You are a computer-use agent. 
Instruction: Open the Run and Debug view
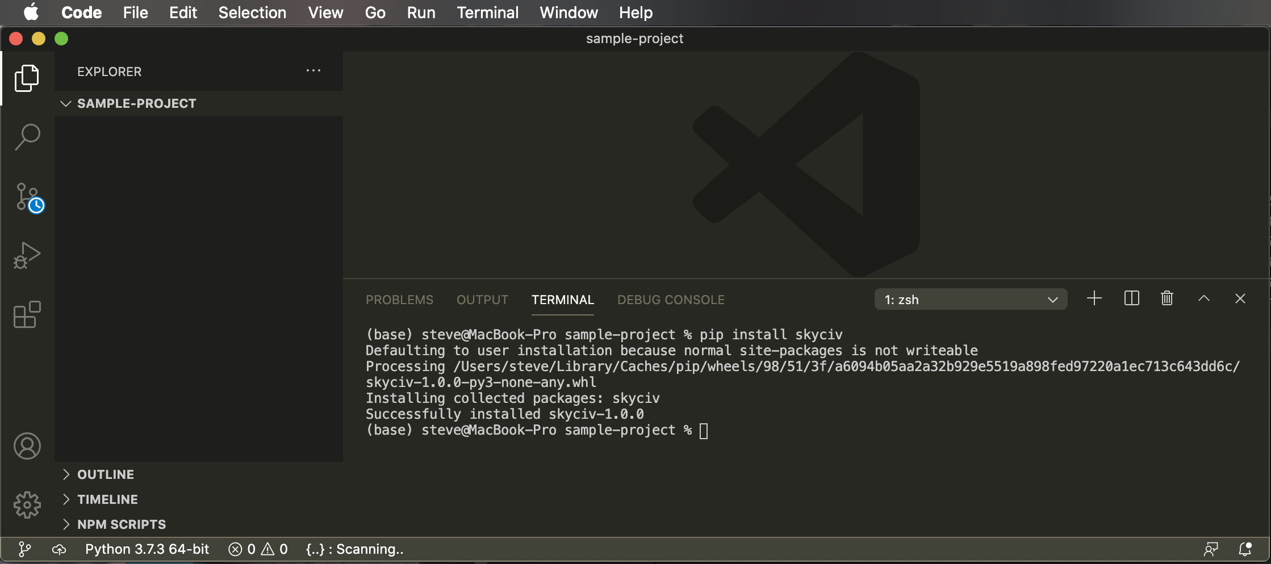click(27, 255)
